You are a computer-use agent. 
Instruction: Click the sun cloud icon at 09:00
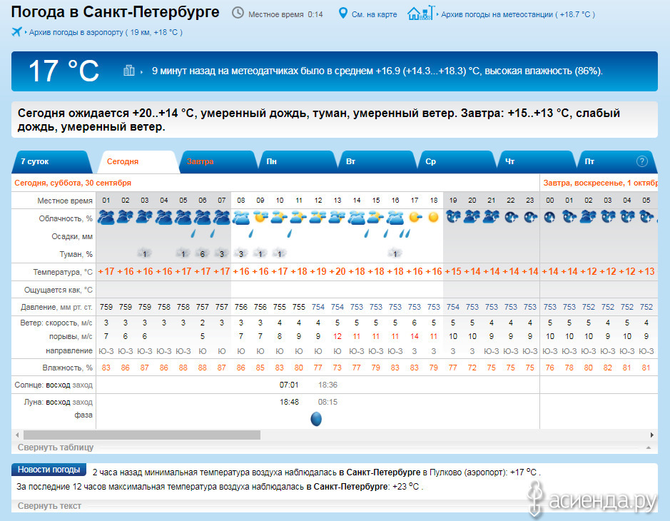[260, 217]
